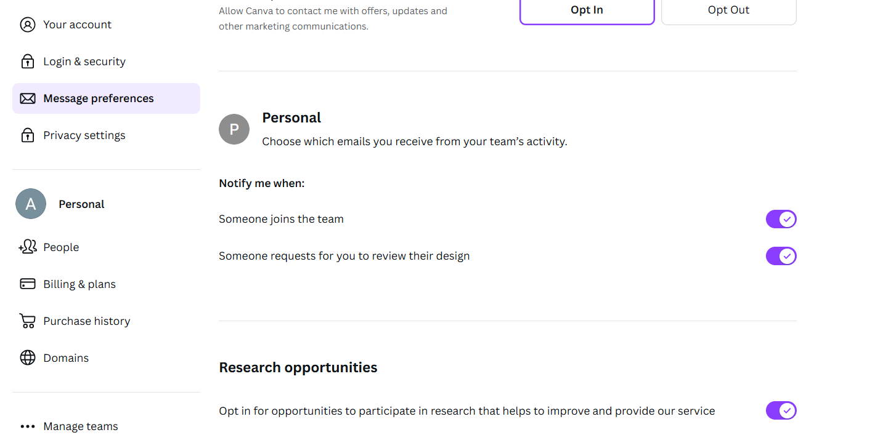Go to Privacy settings page
This screenshot has height=443, width=875.
pos(84,135)
